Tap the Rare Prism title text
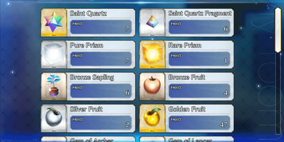 coord(185,45)
